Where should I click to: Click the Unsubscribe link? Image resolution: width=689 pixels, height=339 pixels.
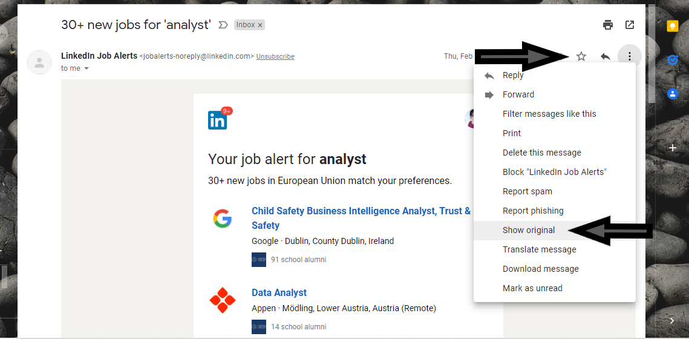[275, 56]
